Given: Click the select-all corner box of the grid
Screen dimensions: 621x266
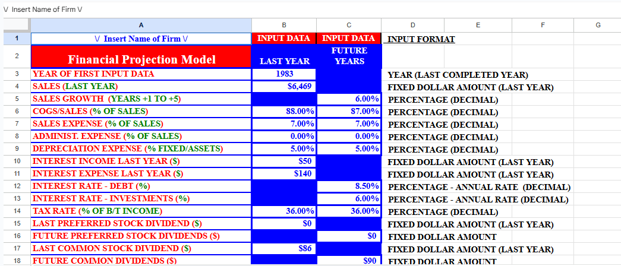Looking at the screenshot, I should [x=15, y=25].
